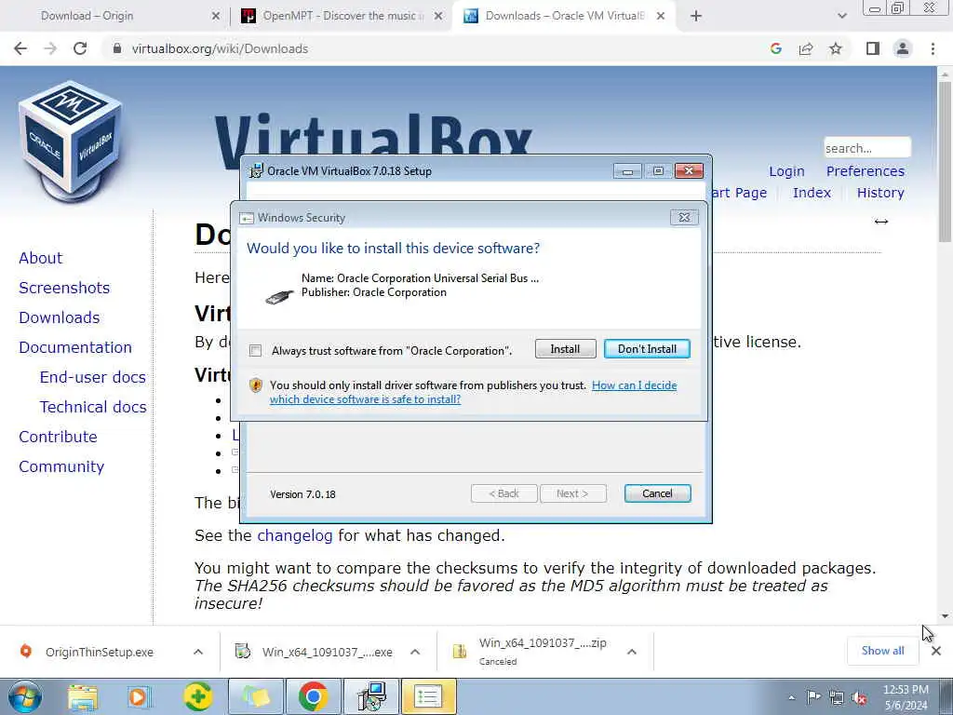Expand options for the canceled zip download

click(632, 652)
